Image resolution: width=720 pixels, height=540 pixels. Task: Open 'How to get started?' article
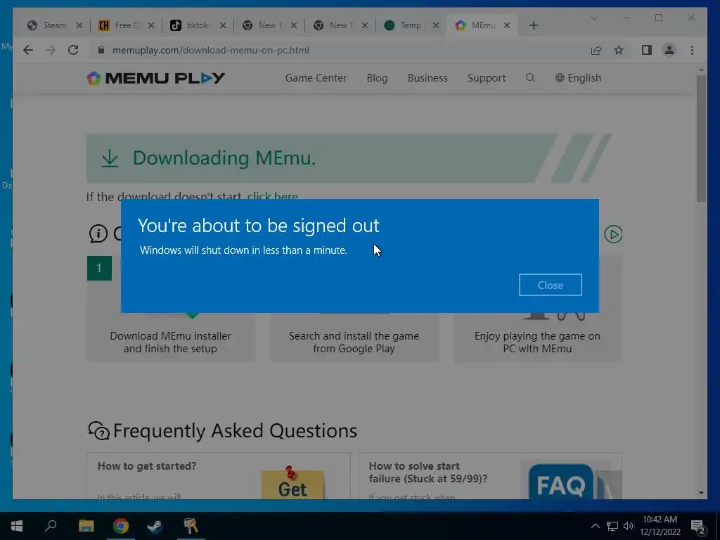147,466
